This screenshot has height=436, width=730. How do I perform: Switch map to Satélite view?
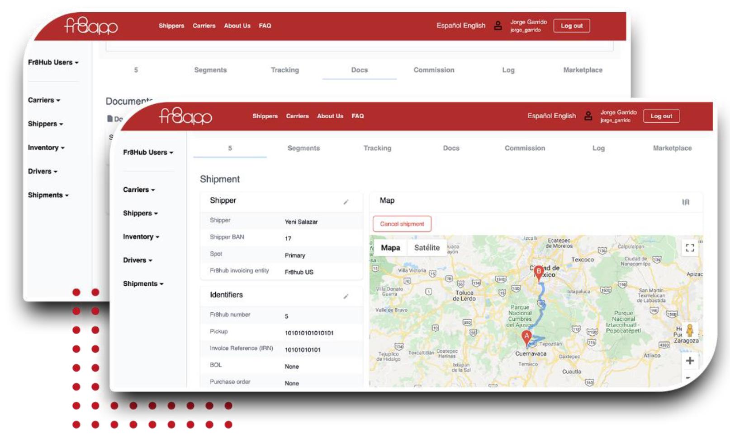point(427,248)
